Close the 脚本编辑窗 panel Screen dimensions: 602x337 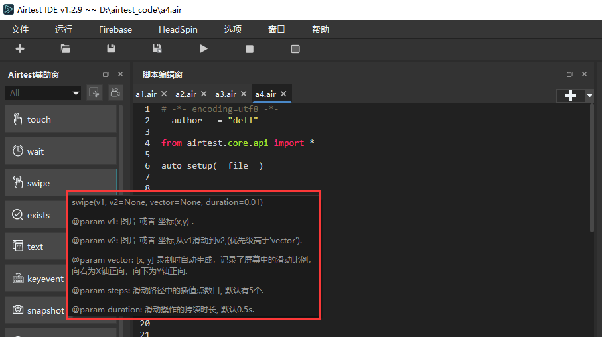click(x=584, y=74)
